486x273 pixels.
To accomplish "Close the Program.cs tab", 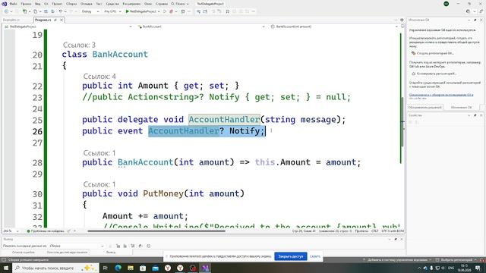I will (62, 20).
